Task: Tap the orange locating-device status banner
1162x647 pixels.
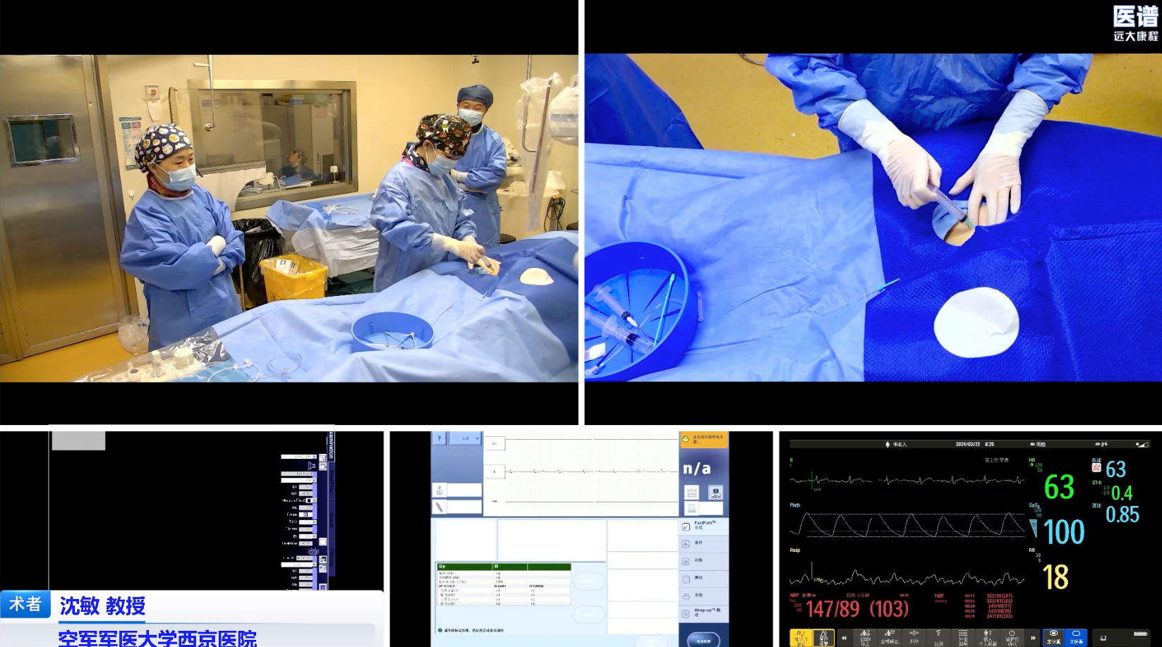Action: point(703,439)
